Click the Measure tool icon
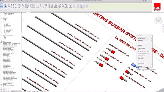The image size is (164, 92). 43,7
